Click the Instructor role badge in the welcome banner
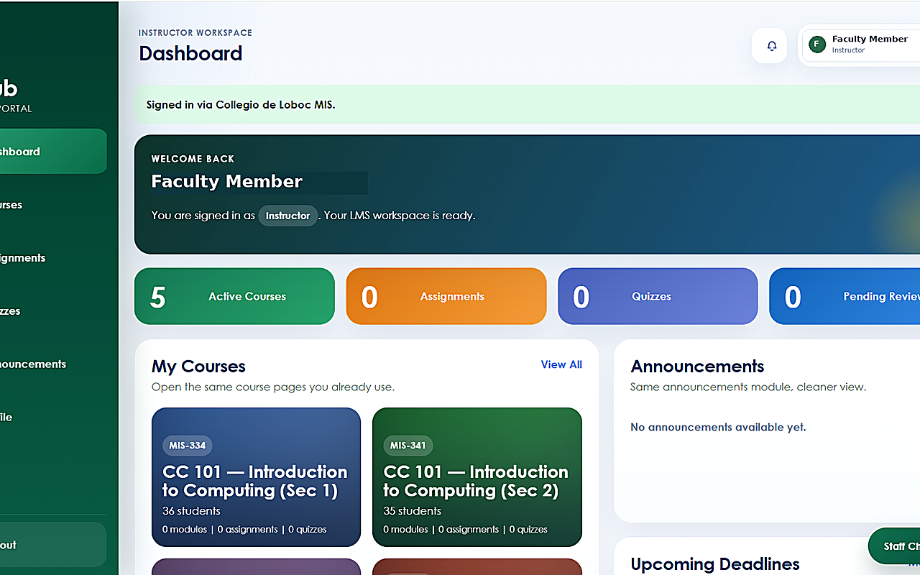 pyautogui.click(x=287, y=216)
